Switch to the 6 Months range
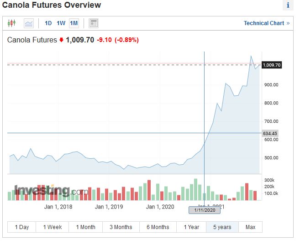The height and width of the screenshot is (245, 300). 158,227
